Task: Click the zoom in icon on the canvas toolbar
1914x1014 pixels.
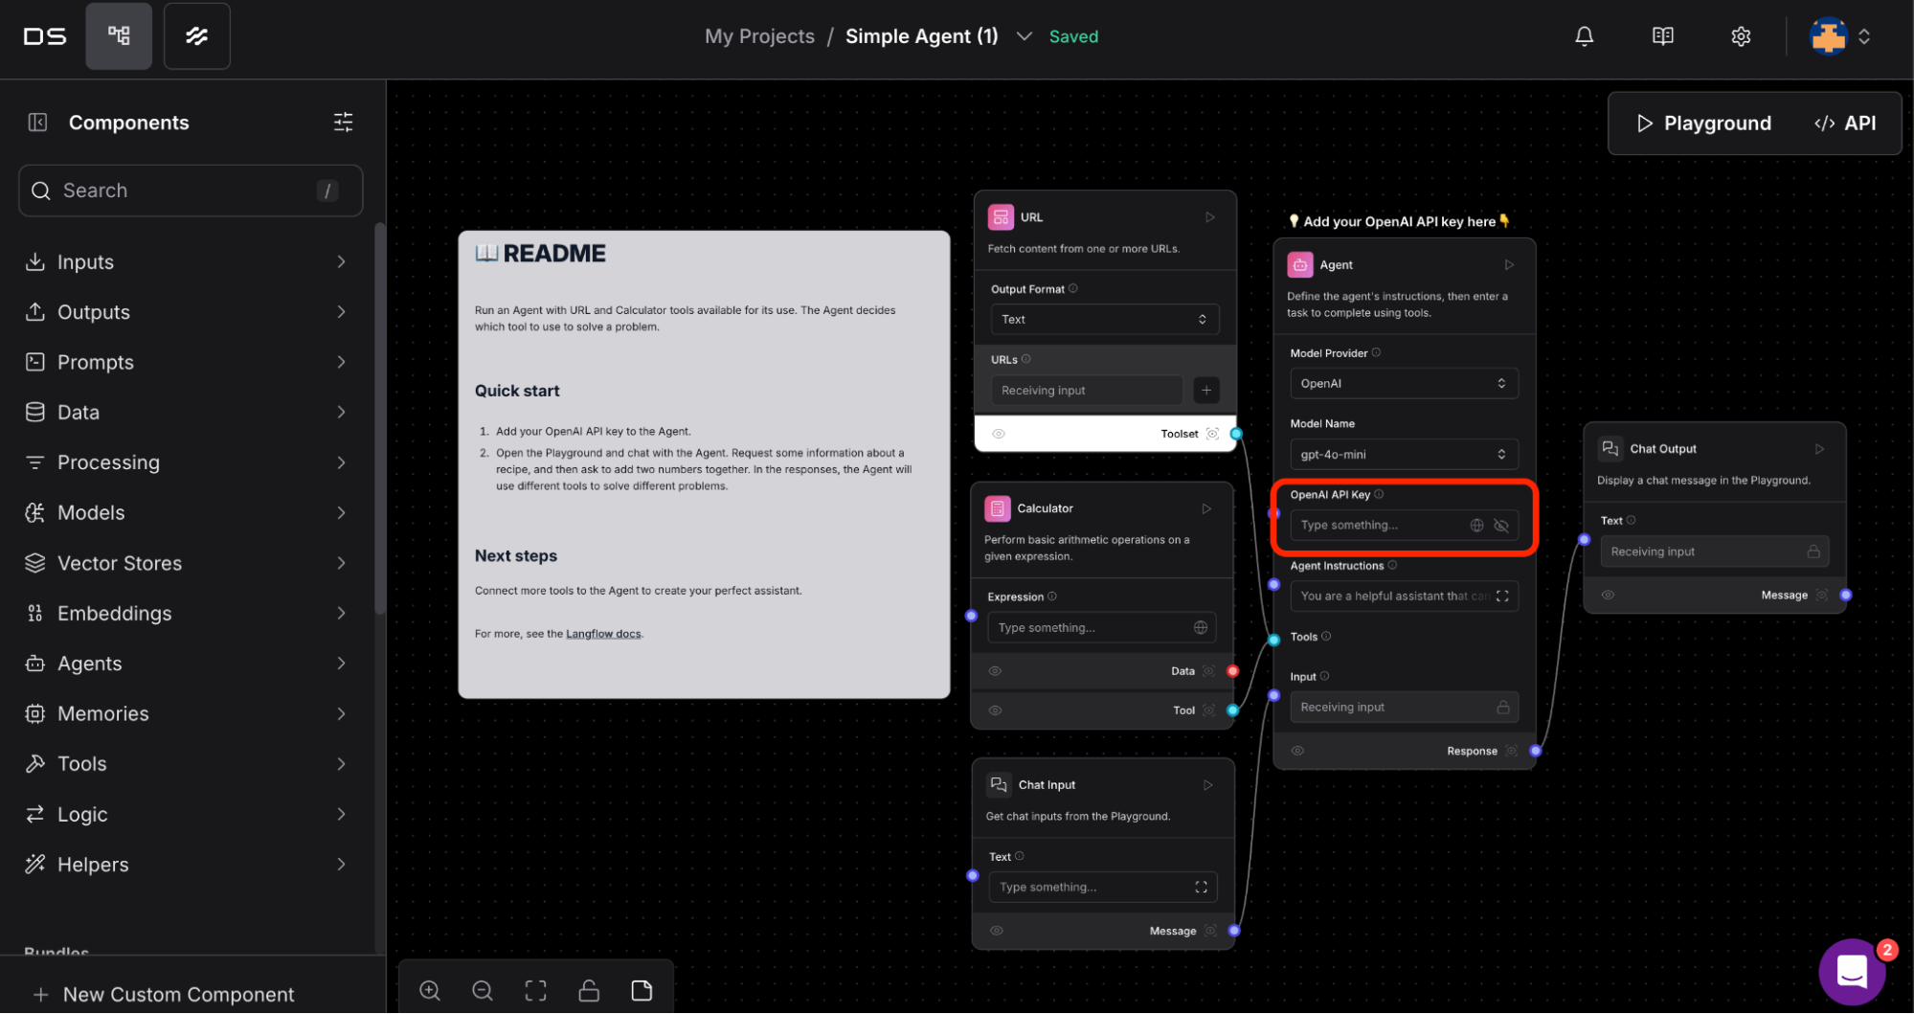Action: [x=430, y=990]
